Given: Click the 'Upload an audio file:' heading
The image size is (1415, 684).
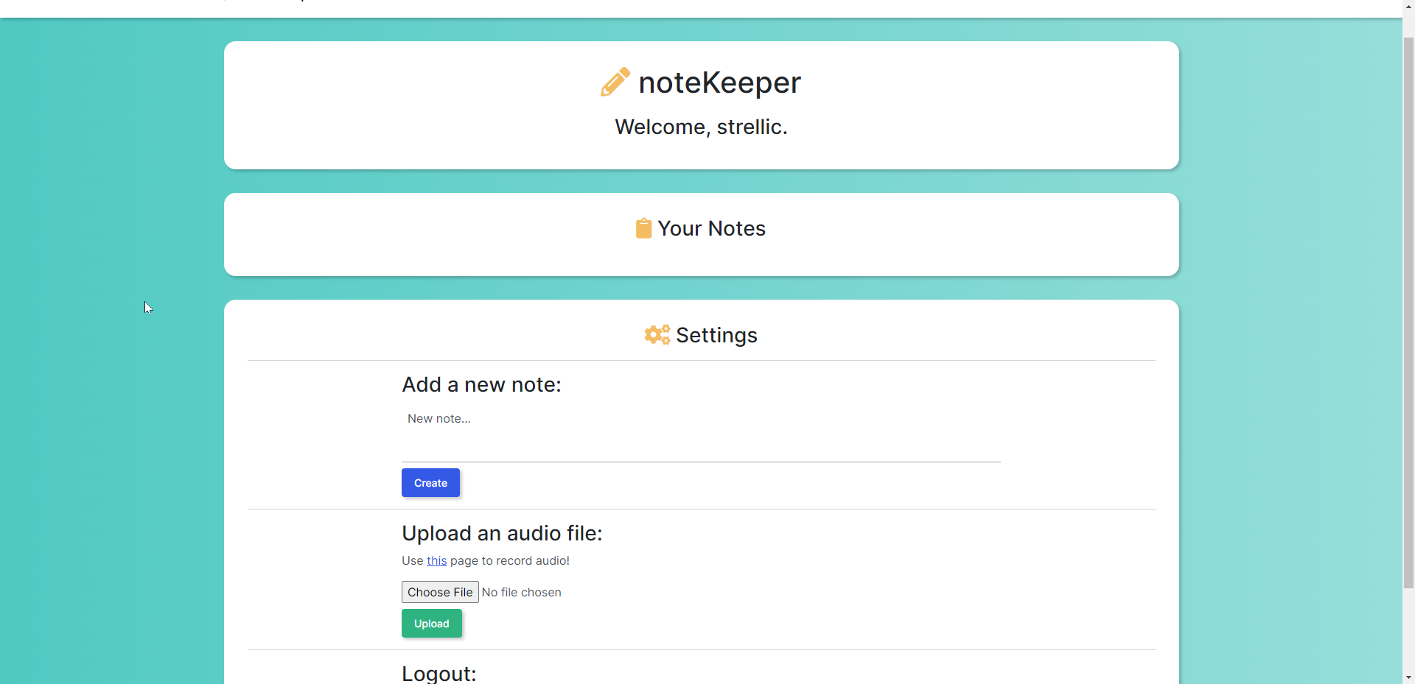Looking at the screenshot, I should point(502,533).
